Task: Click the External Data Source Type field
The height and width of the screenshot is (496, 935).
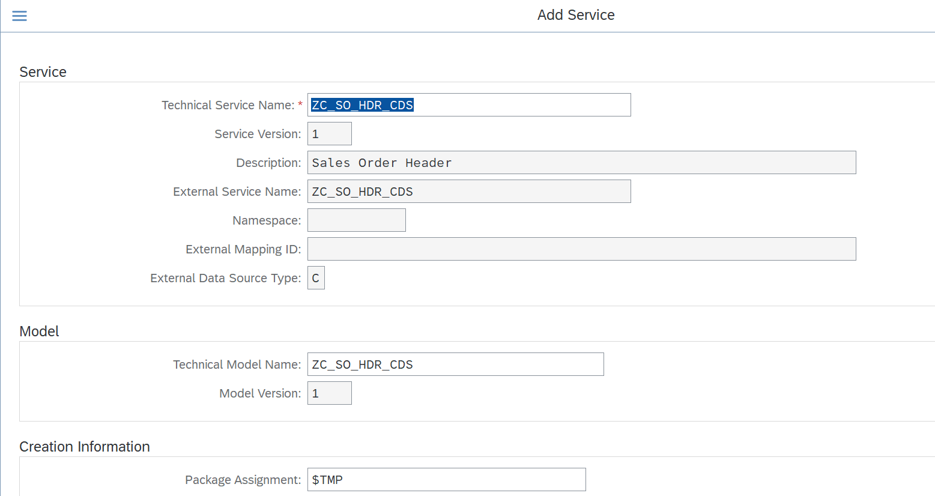Action: 316,277
